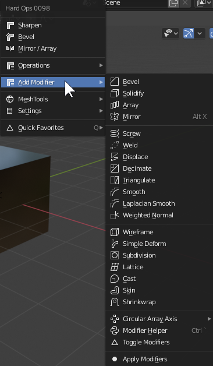Image resolution: width=213 pixels, height=366 pixels.
Task: Click the Scene name field
Action: [x=136, y=3]
